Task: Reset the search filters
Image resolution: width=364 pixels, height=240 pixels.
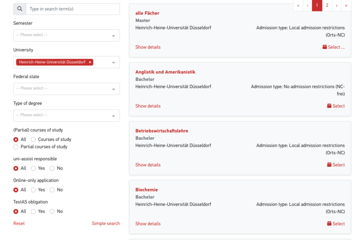Action: [19, 223]
